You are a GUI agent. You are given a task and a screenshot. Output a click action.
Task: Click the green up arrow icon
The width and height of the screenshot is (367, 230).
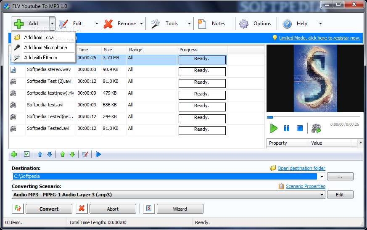63,154
